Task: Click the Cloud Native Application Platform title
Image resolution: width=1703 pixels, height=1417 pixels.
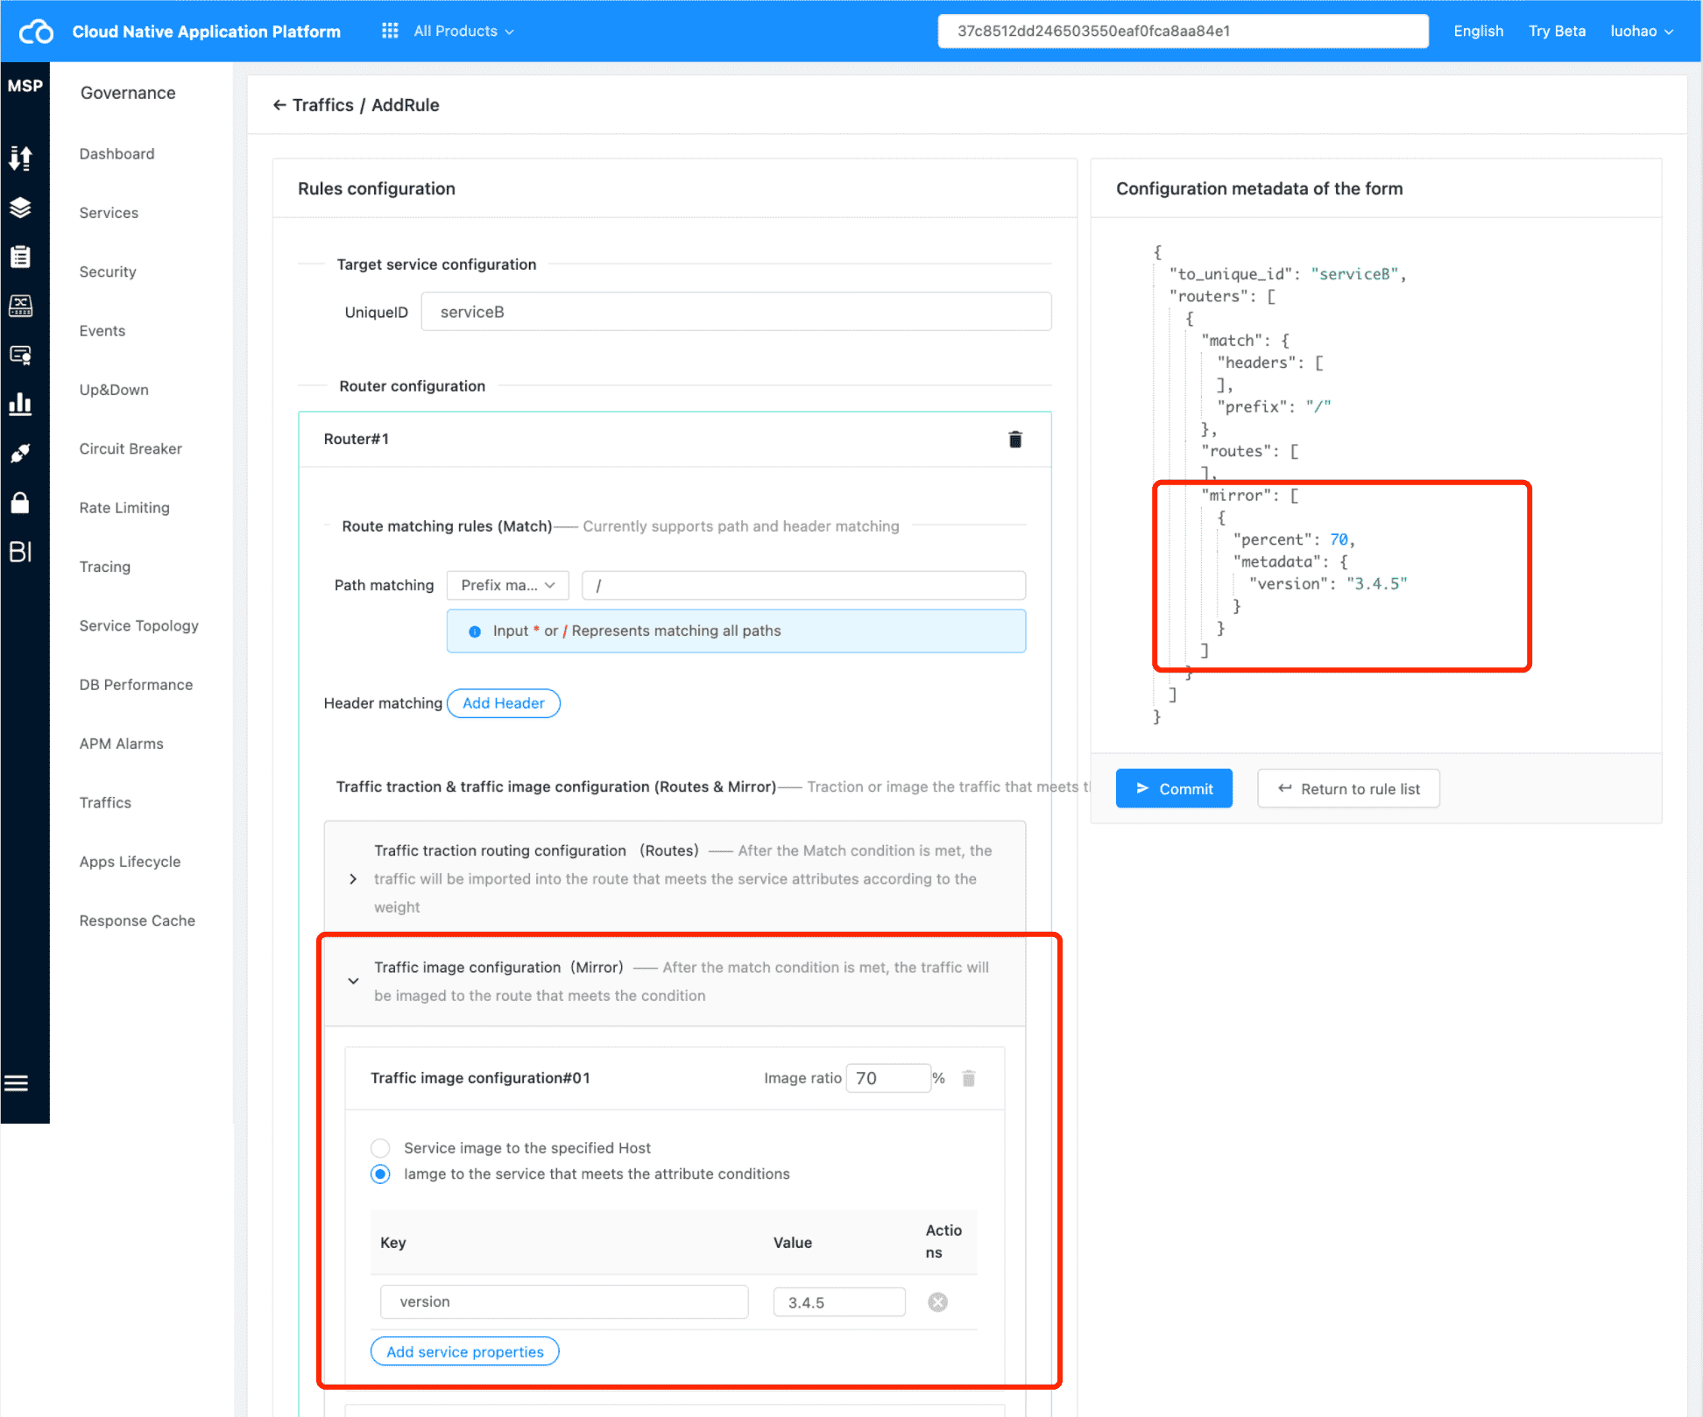Action: [x=207, y=32]
